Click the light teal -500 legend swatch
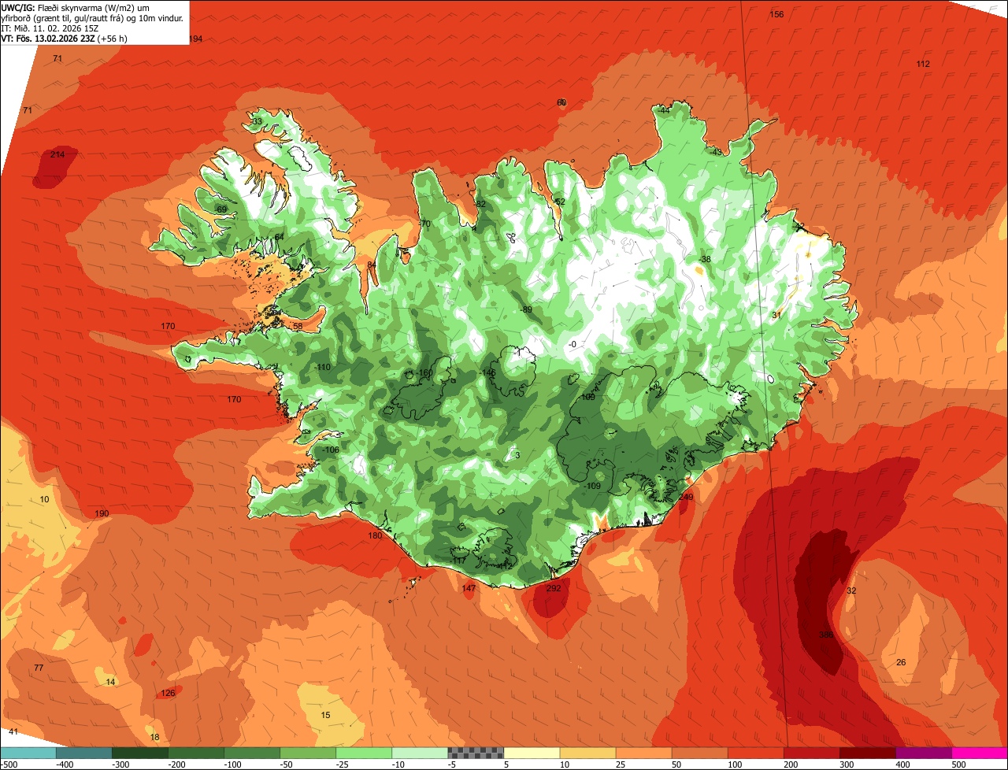Viewport: 1008px width, 770px height. click(x=28, y=753)
